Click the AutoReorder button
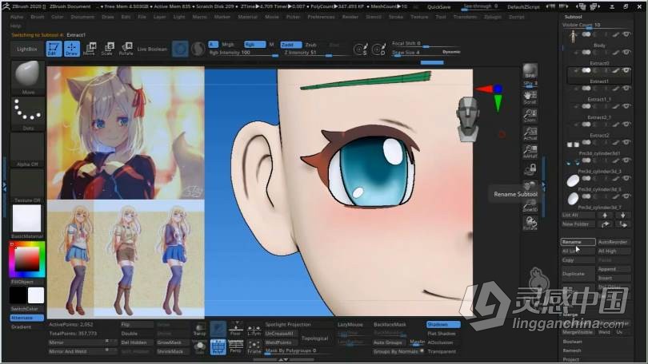Screen dimensions: 648x364 point(614,242)
